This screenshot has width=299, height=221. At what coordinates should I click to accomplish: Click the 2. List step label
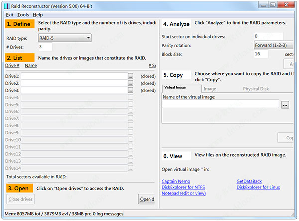coord(20,58)
